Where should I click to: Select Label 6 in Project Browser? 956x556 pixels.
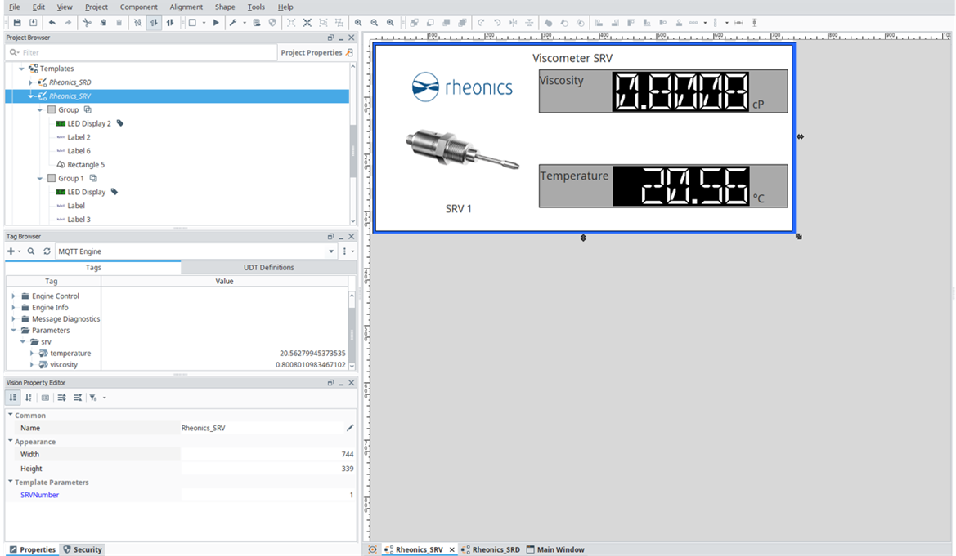tap(73, 151)
